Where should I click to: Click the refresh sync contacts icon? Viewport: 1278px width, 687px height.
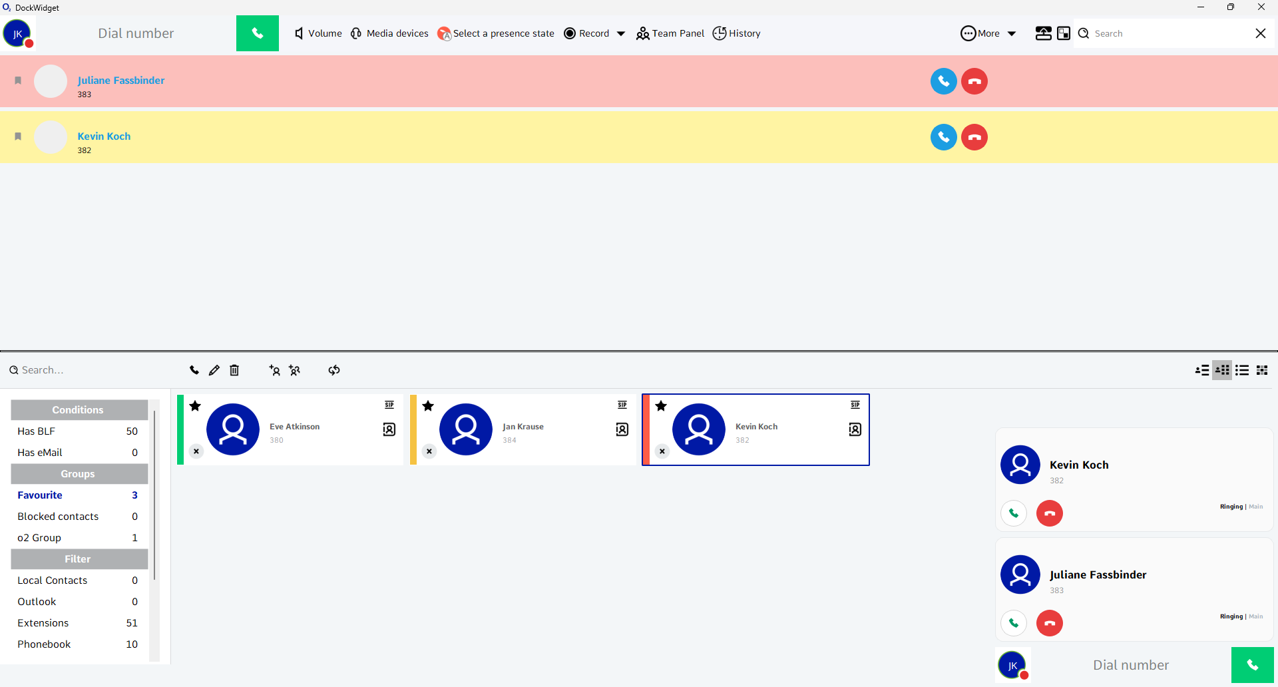coord(334,370)
